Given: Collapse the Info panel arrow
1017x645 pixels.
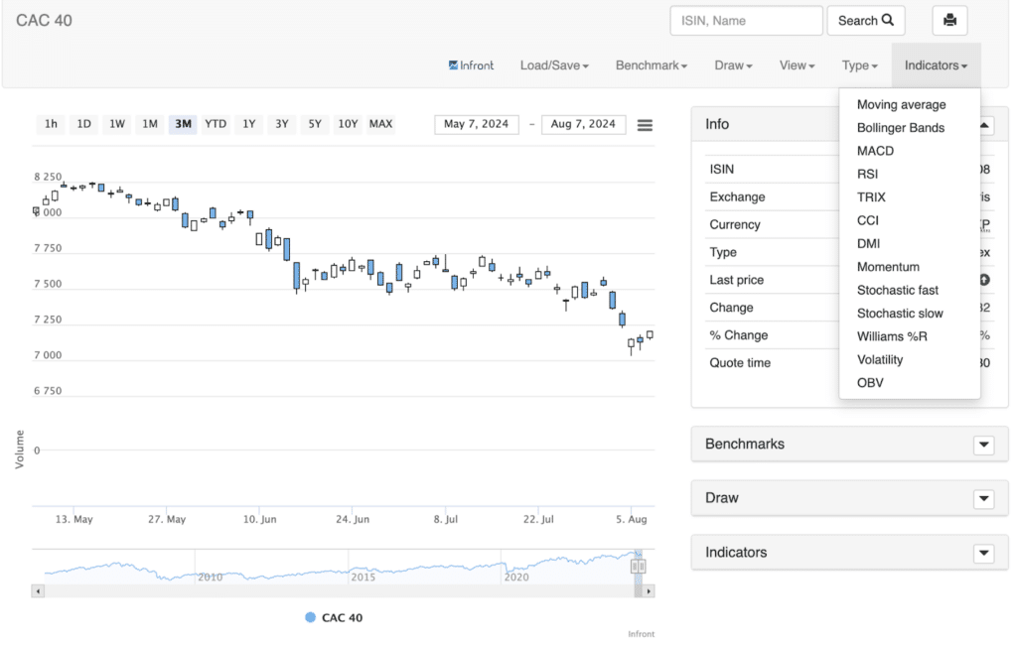Looking at the screenshot, I should (x=984, y=125).
